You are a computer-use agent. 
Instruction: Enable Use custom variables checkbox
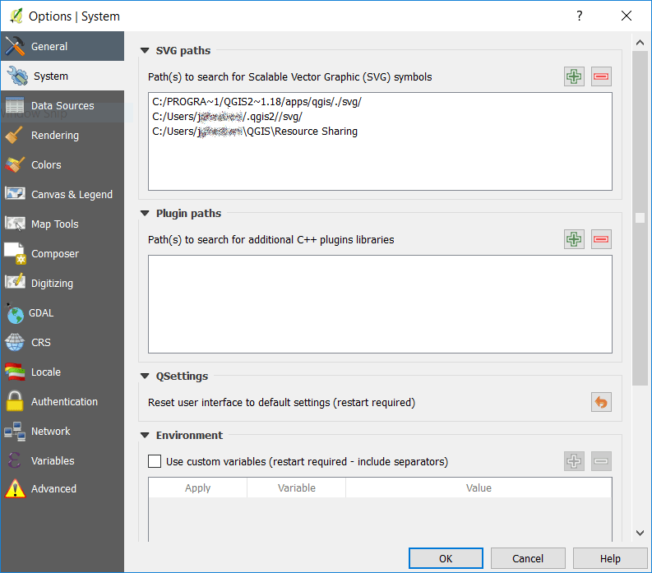click(155, 461)
